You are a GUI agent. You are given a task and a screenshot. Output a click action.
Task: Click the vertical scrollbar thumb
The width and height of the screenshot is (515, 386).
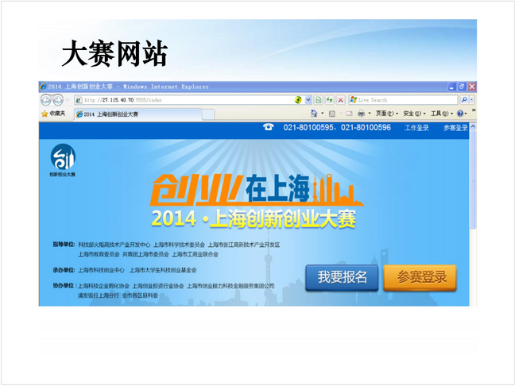(473, 180)
